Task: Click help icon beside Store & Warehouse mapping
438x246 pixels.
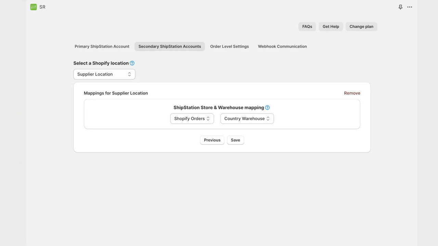Action: pyautogui.click(x=267, y=108)
